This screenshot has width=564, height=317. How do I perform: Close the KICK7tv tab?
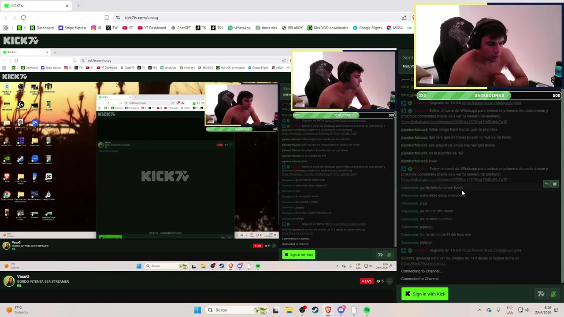(x=67, y=6)
